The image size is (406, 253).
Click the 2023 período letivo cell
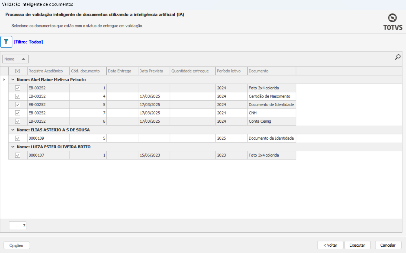pos(232,155)
